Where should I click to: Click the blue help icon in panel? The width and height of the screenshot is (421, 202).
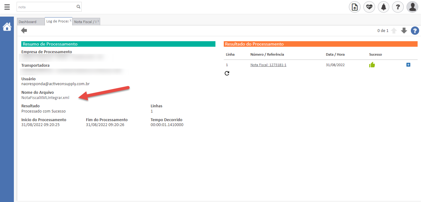pyautogui.click(x=415, y=31)
